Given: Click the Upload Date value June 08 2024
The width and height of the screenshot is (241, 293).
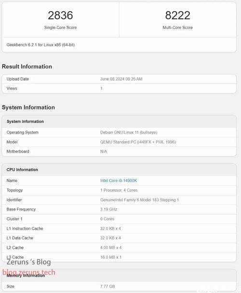Looking at the screenshot, I should (x=121, y=79).
